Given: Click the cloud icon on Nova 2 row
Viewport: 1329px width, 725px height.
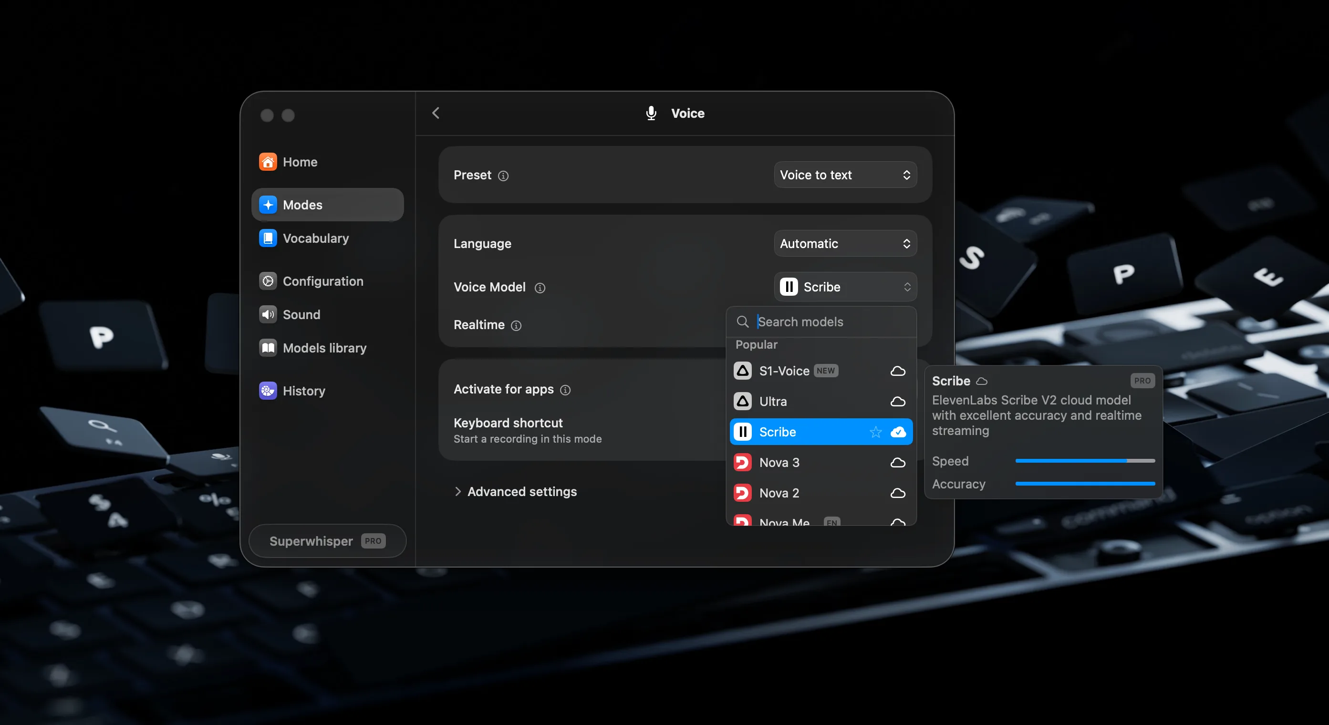Looking at the screenshot, I should pyautogui.click(x=898, y=493).
